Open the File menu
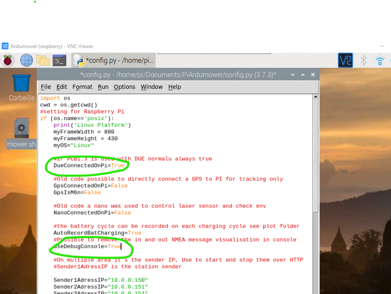The image size is (391, 294). (46, 87)
